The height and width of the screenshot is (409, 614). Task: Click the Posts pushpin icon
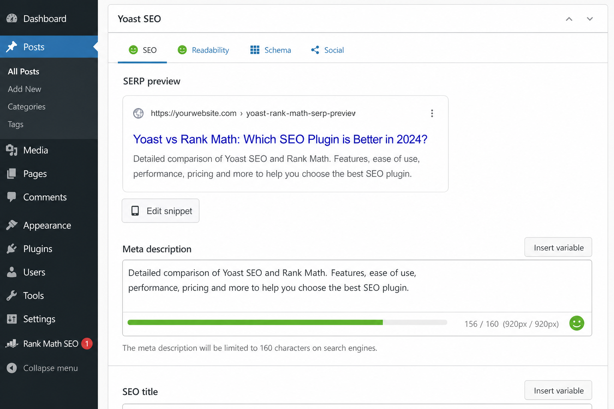(12, 47)
